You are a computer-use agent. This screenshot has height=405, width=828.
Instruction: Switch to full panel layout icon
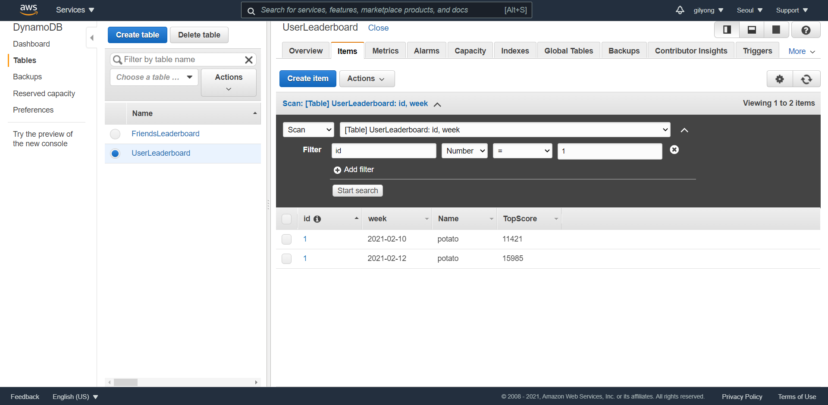coord(776,30)
